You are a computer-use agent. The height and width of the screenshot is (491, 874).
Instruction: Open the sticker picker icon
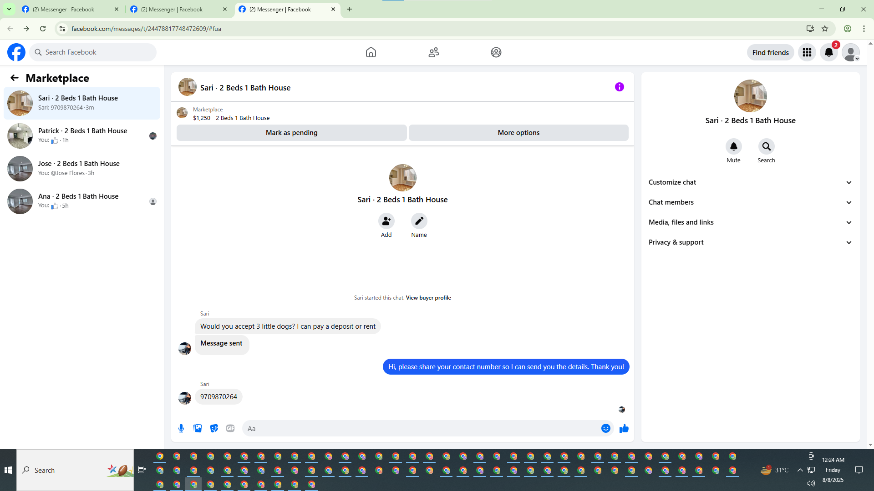tap(214, 428)
